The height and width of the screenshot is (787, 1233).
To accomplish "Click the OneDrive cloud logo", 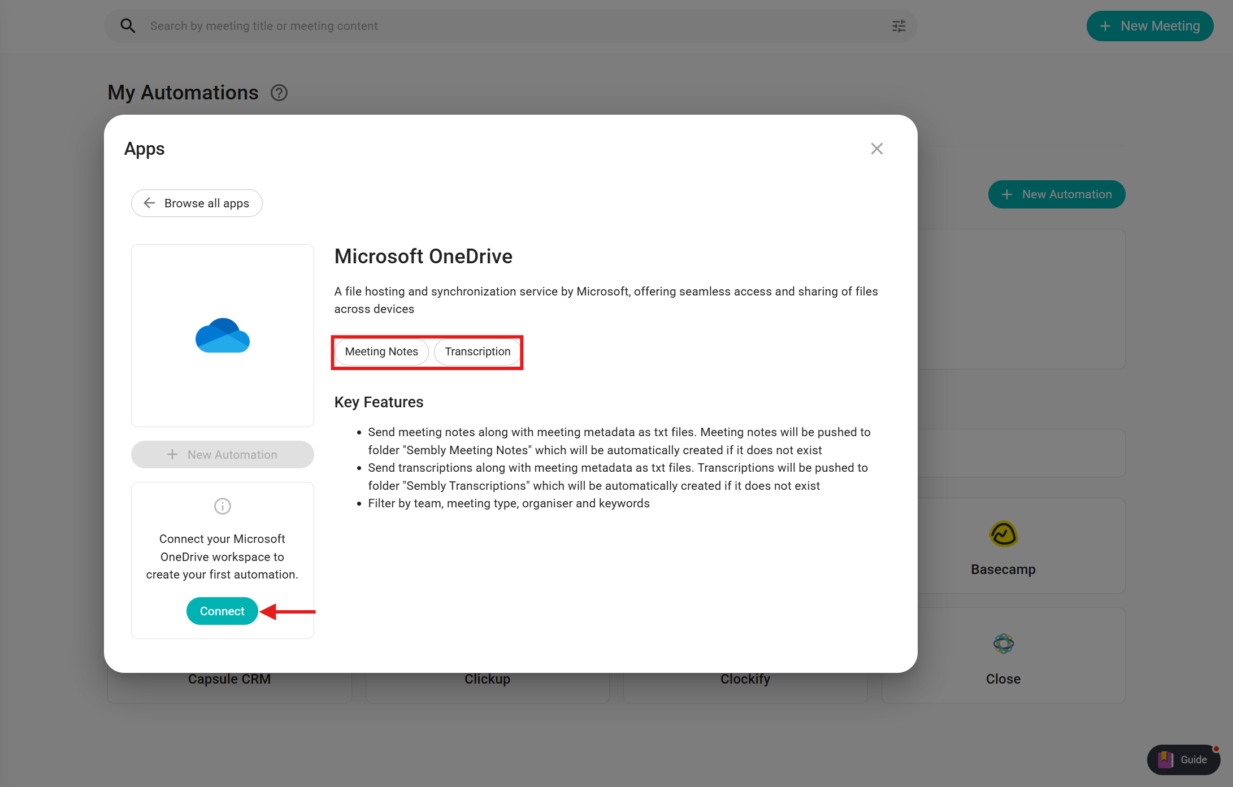I will 223,336.
